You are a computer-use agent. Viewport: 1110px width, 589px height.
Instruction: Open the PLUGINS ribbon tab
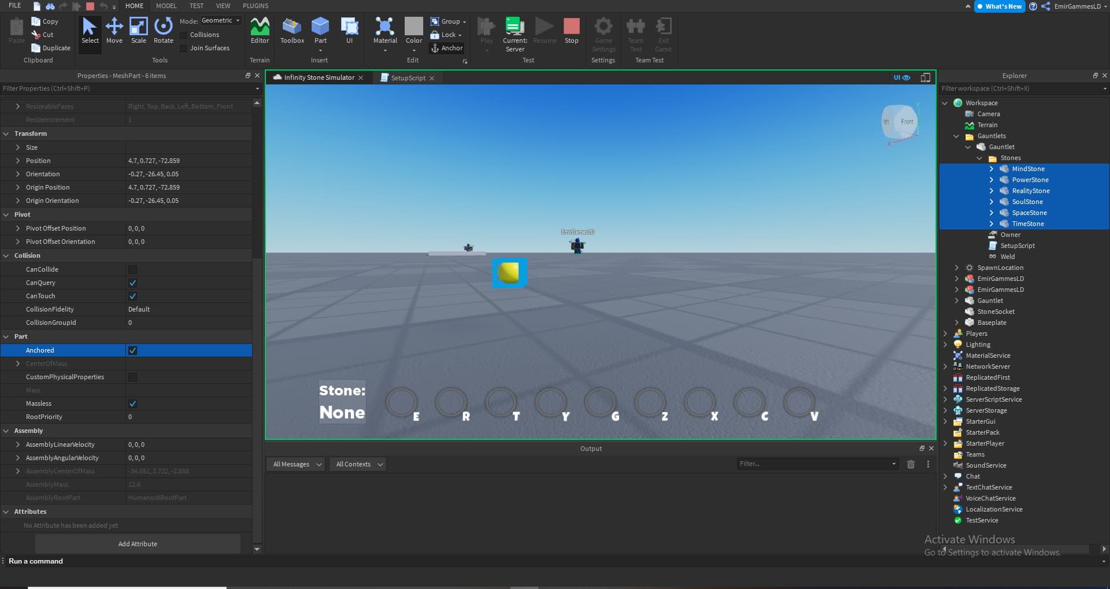256,6
